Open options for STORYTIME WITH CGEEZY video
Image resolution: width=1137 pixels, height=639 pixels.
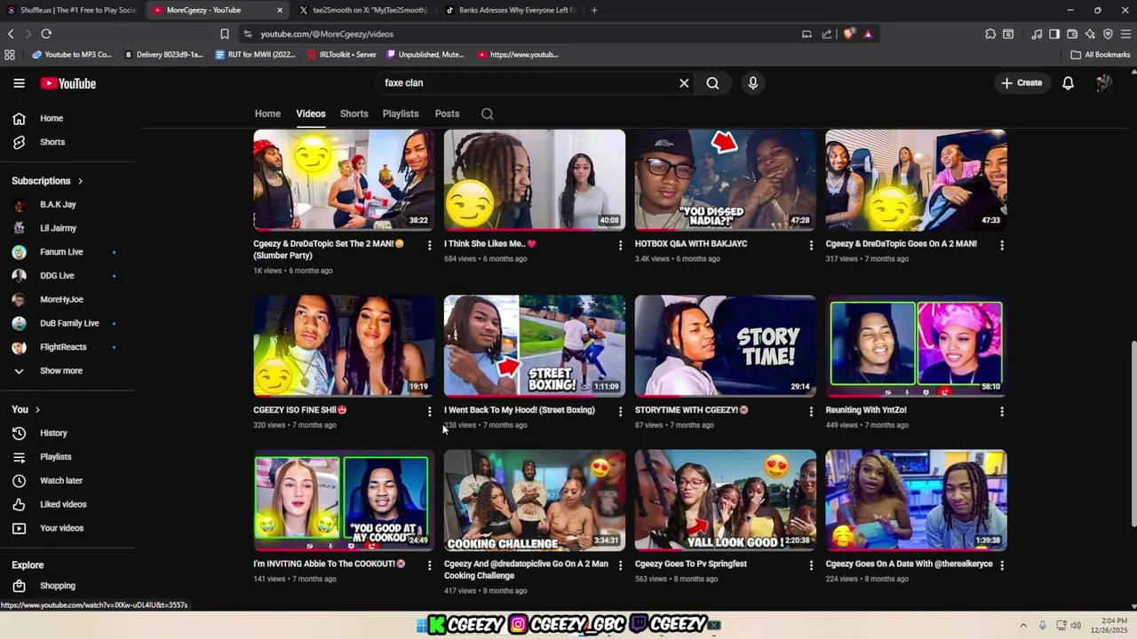coord(811,412)
